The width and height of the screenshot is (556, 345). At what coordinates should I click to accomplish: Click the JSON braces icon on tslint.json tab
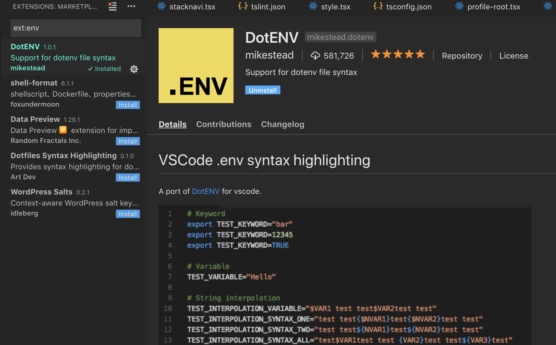243,6
